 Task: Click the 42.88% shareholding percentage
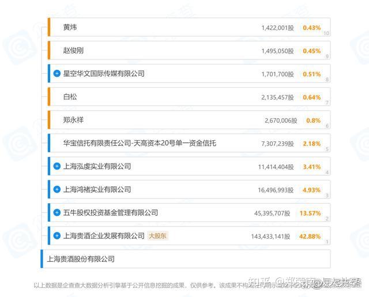coord(310,236)
